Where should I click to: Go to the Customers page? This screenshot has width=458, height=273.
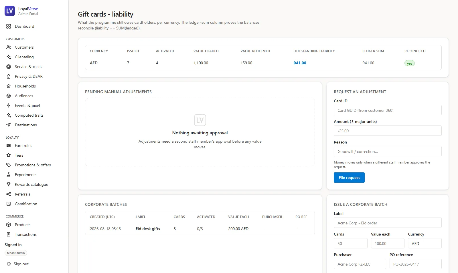pos(34,47)
